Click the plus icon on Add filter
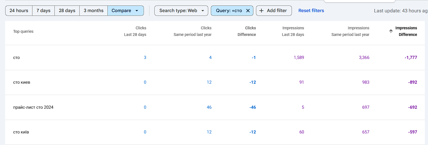Viewport: 428px width, 145px height. pos(261,11)
